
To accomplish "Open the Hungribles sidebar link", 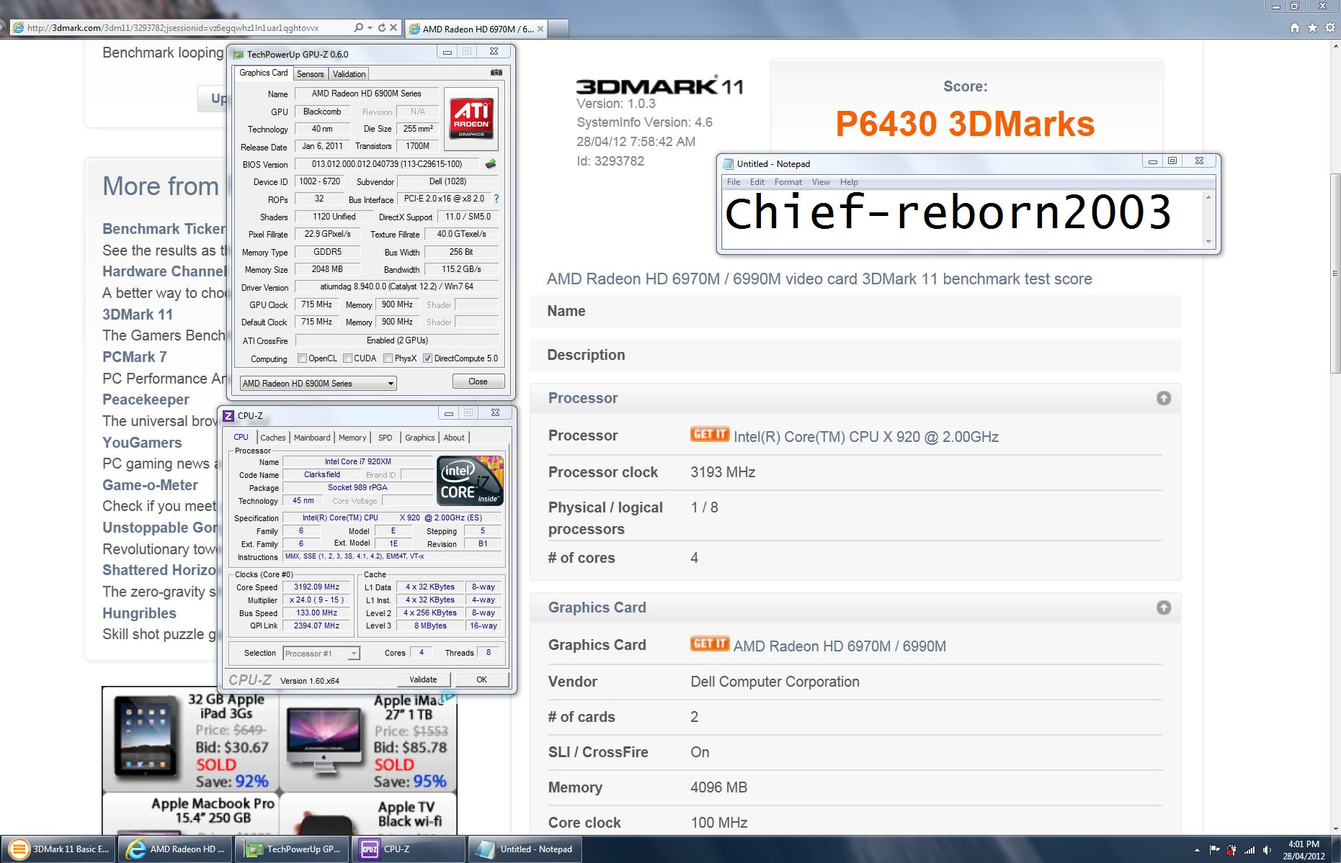I will [x=139, y=613].
